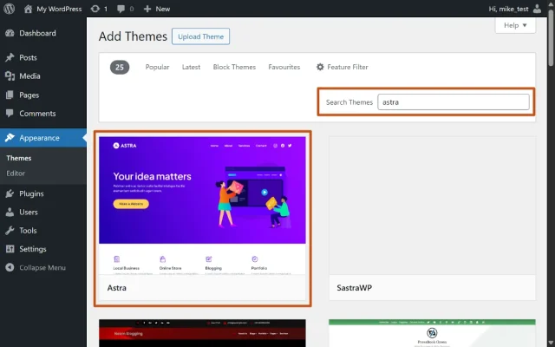This screenshot has height=347, width=555.
Task: Click the plus New icon
Action: point(147,9)
